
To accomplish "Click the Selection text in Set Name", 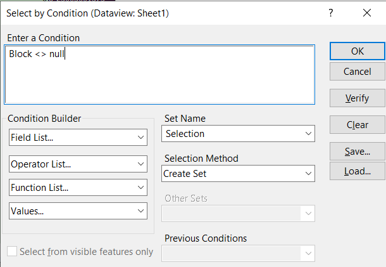I will pos(185,134).
